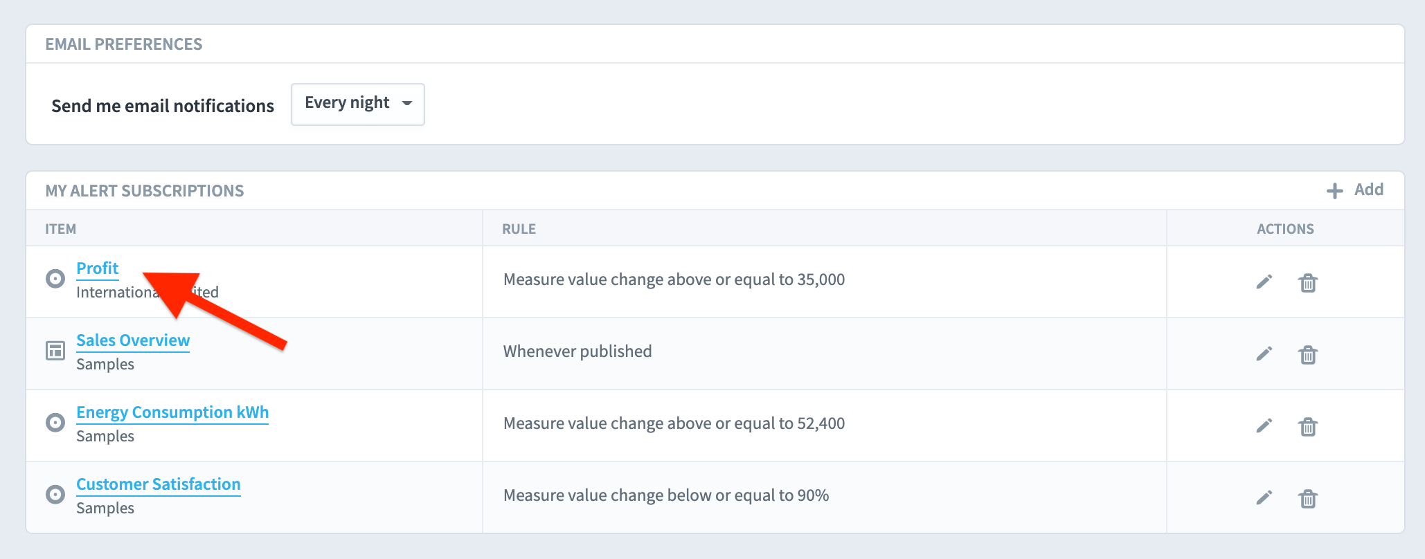Edit the Energy Consumption kWh alert
The image size is (1425, 559).
click(x=1264, y=425)
